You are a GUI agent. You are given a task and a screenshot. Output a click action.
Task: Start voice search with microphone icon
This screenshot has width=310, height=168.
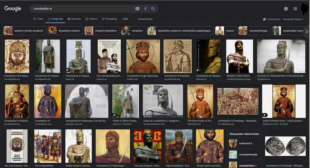pyautogui.click(x=145, y=9)
